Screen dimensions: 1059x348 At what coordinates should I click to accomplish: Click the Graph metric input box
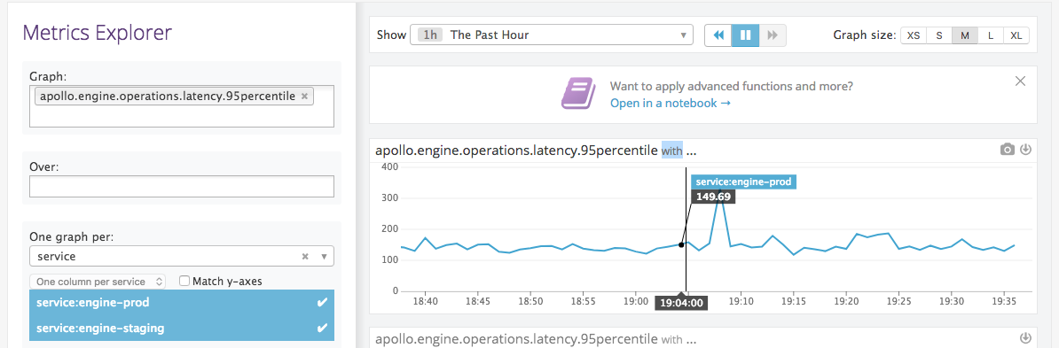pyautogui.click(x=182, y=106)
